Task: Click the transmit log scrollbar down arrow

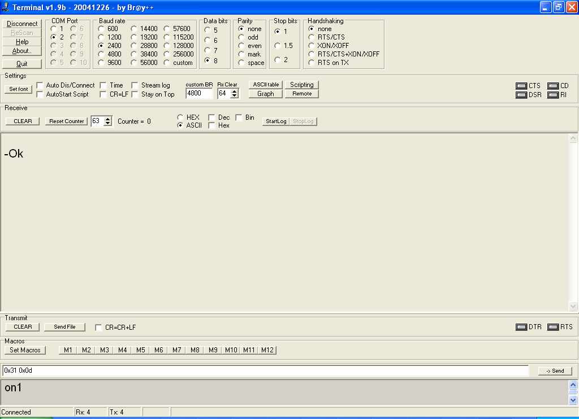Action: (573, 400)
